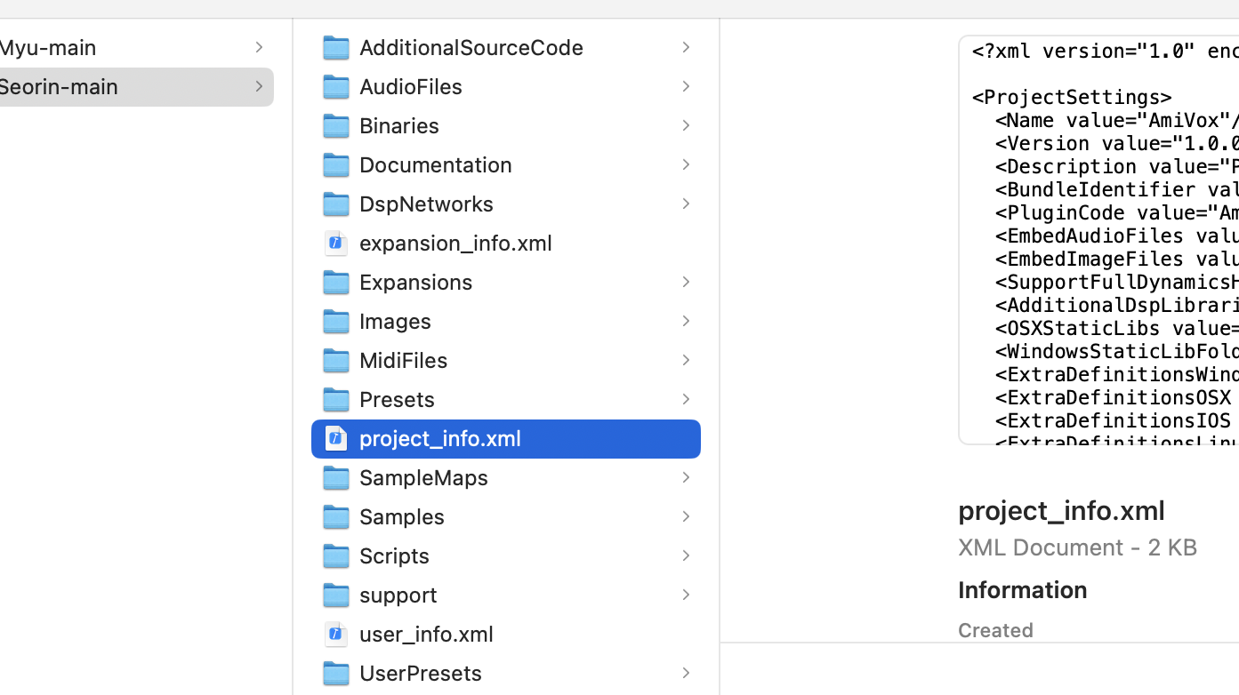Select the Scripts folder name
Image resolution: width=1239 pixels, height=695 pixels.
pyautogui.click(x=394, y=555)
